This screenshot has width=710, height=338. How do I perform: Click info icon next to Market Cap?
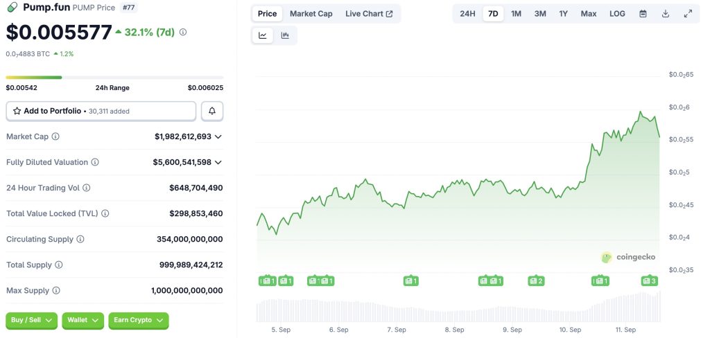pos(55,137)
